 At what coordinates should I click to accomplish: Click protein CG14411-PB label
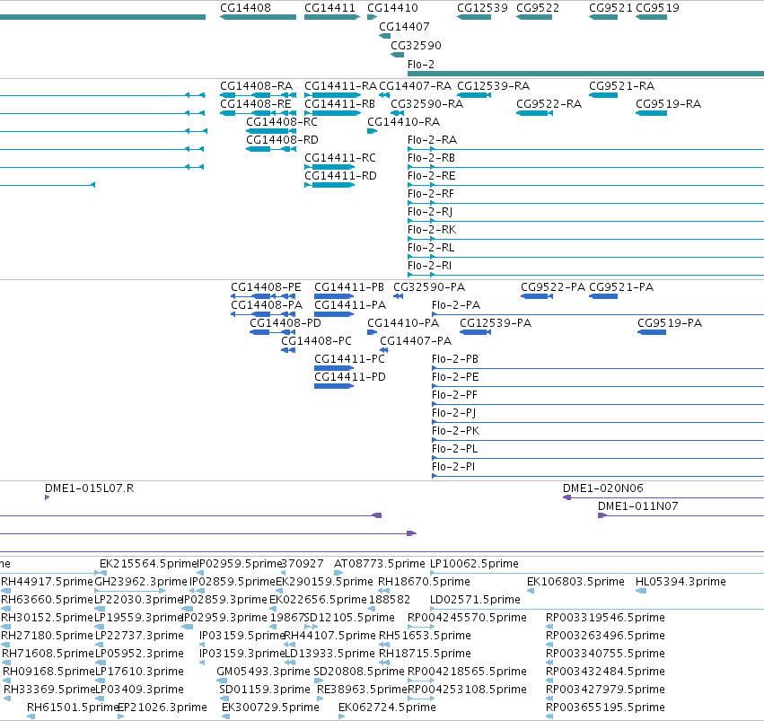pyautogui.click(x=349, y=287)
